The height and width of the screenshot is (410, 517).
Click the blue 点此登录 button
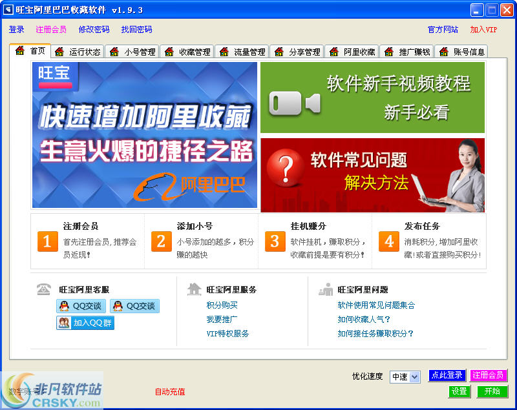447,375
